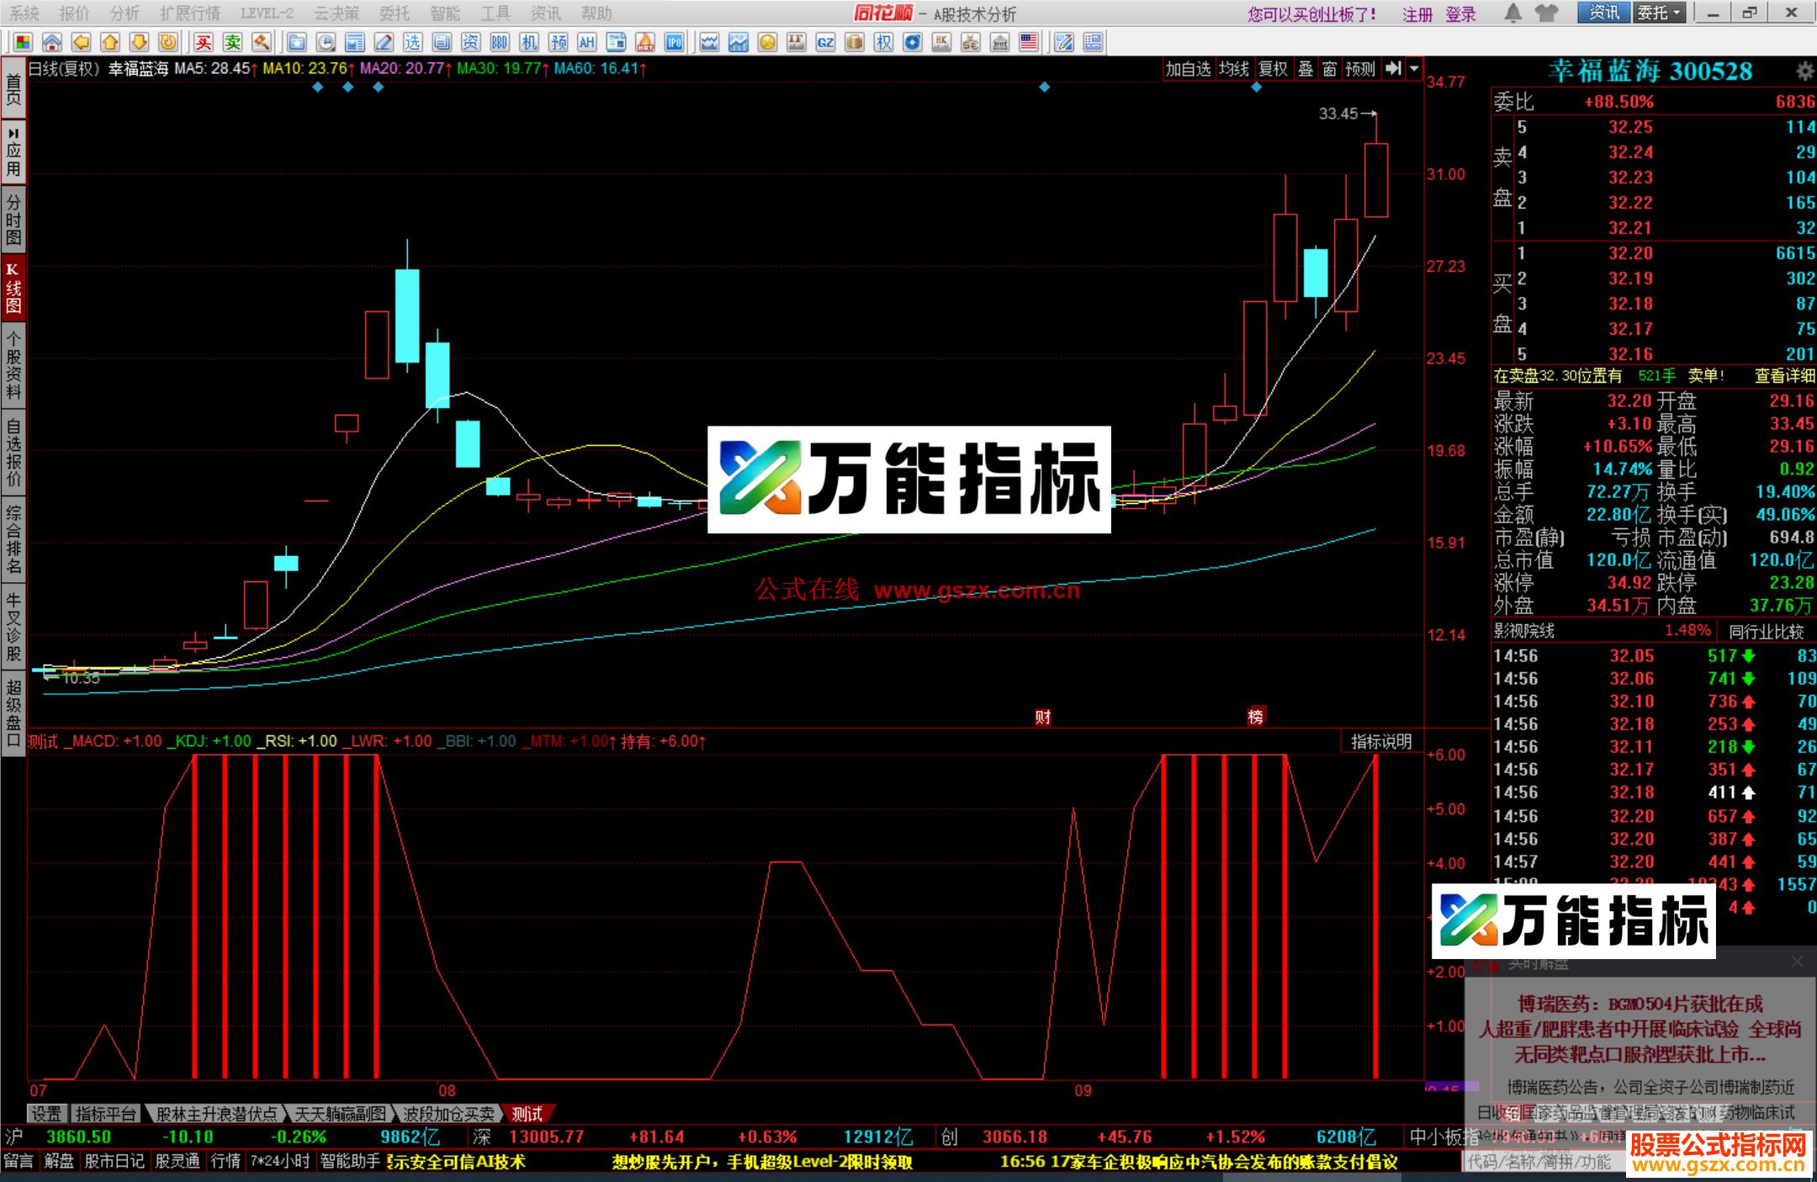This screenshot has height=1182, width=1817.
Task: Switch to the 测试 indicator tab
Action: click(x=526, y=1113)
